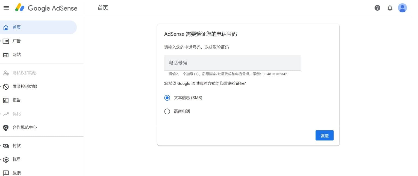The height and width of the screenshot is (176, 418).
Task: Click the ads icon beside 广告
Action: click(x=6, y=41)
